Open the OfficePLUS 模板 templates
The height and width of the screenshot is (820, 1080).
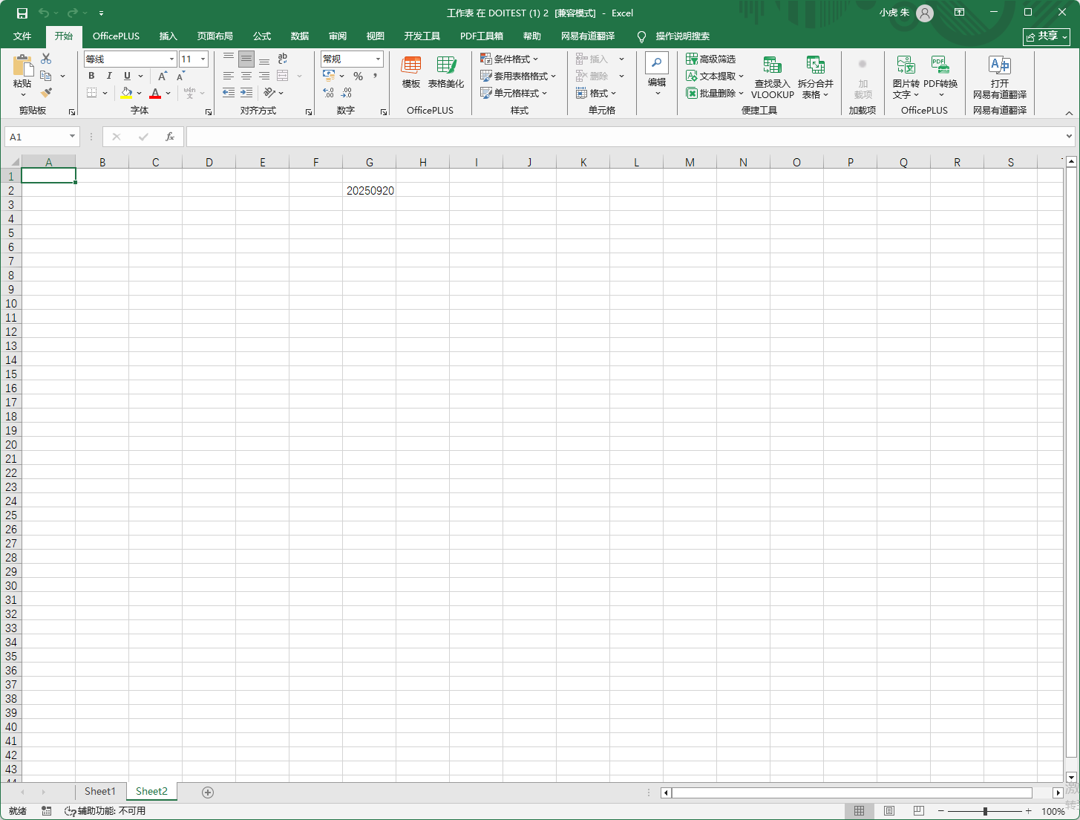point(411,72)
